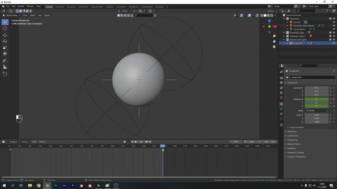The height and width of the screenshot is (189, 337).
Task: Click the timeline current frame playhead marker
Action: 163,146
